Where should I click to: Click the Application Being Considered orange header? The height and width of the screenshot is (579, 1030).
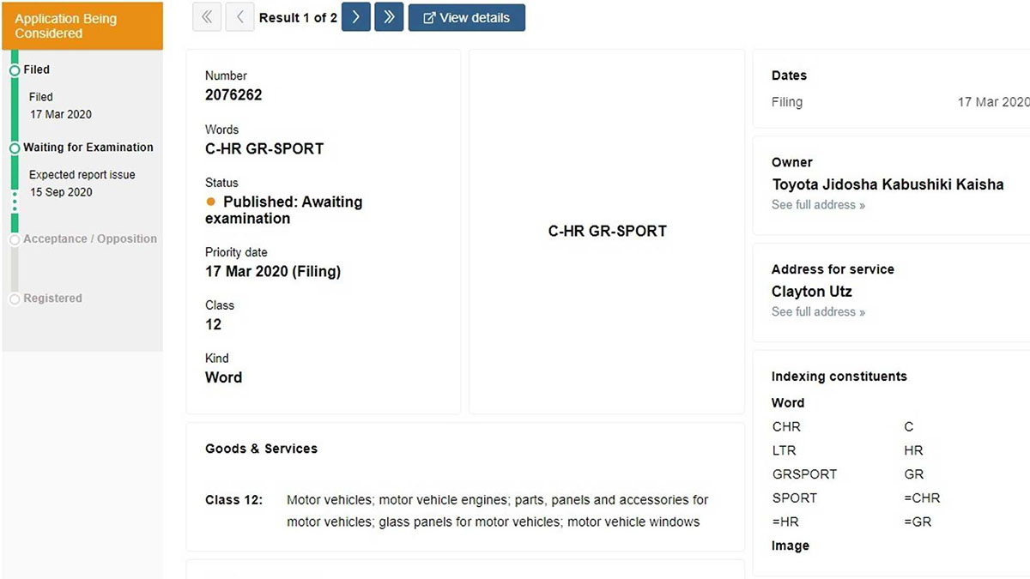(x=82, y=26)
